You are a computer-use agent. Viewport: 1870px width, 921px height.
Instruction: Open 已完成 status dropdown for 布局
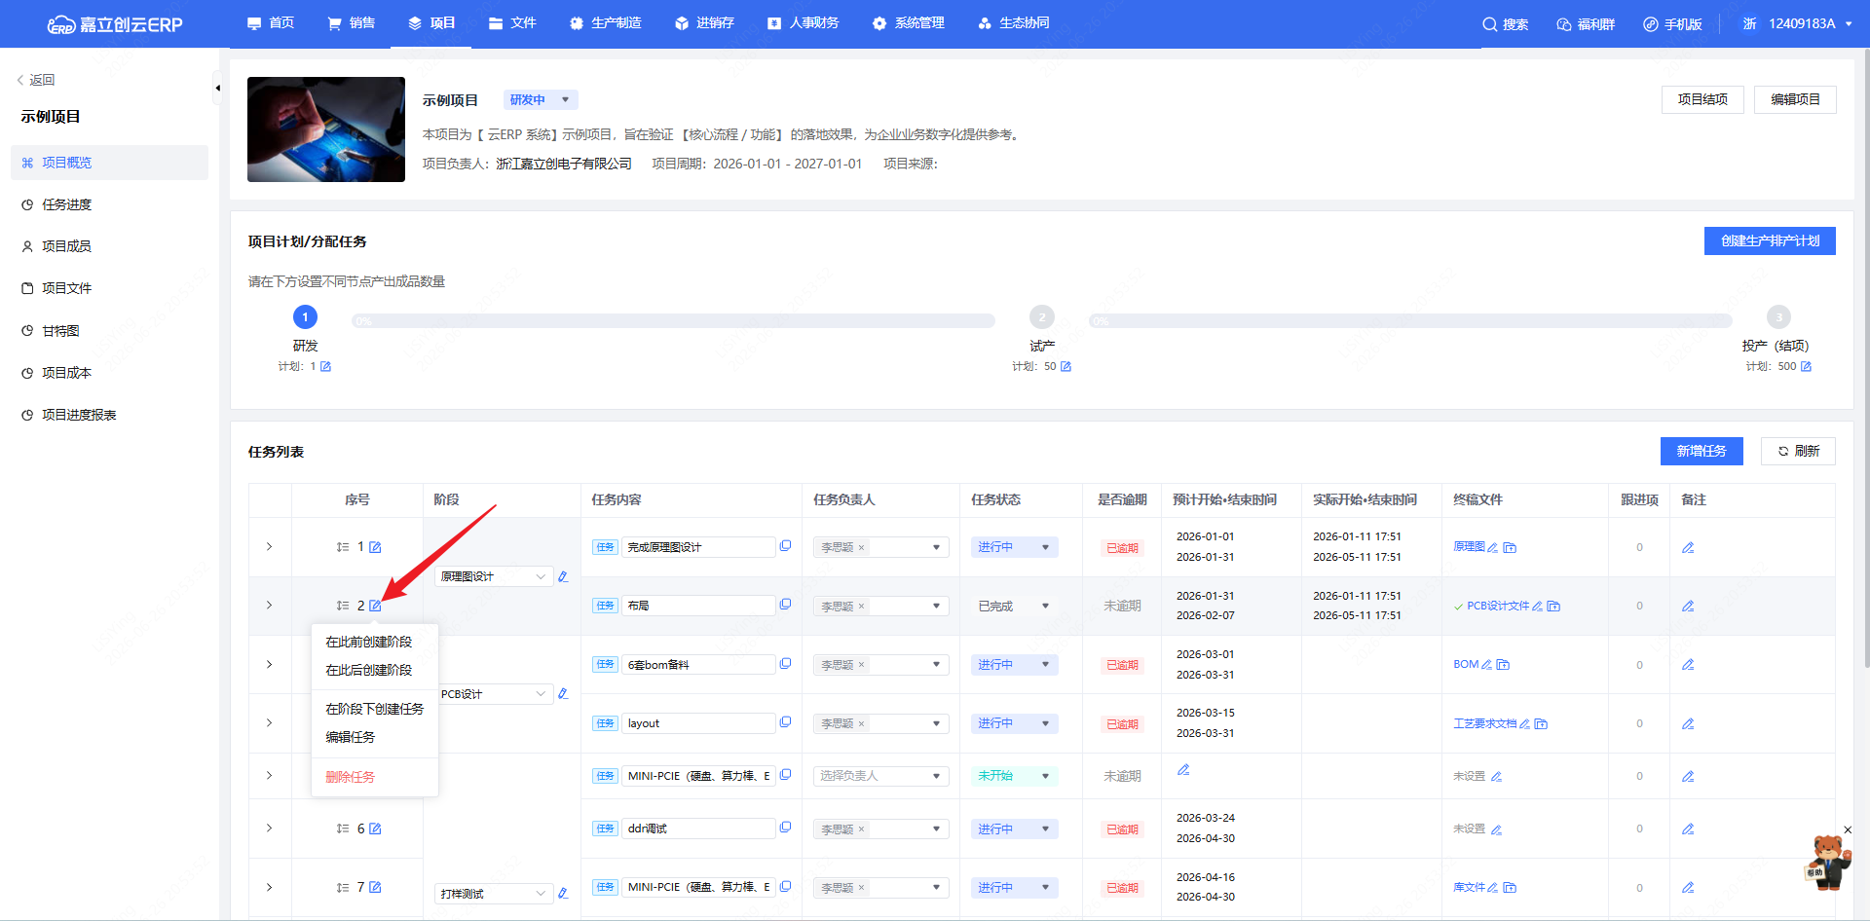click(1014, 606)
